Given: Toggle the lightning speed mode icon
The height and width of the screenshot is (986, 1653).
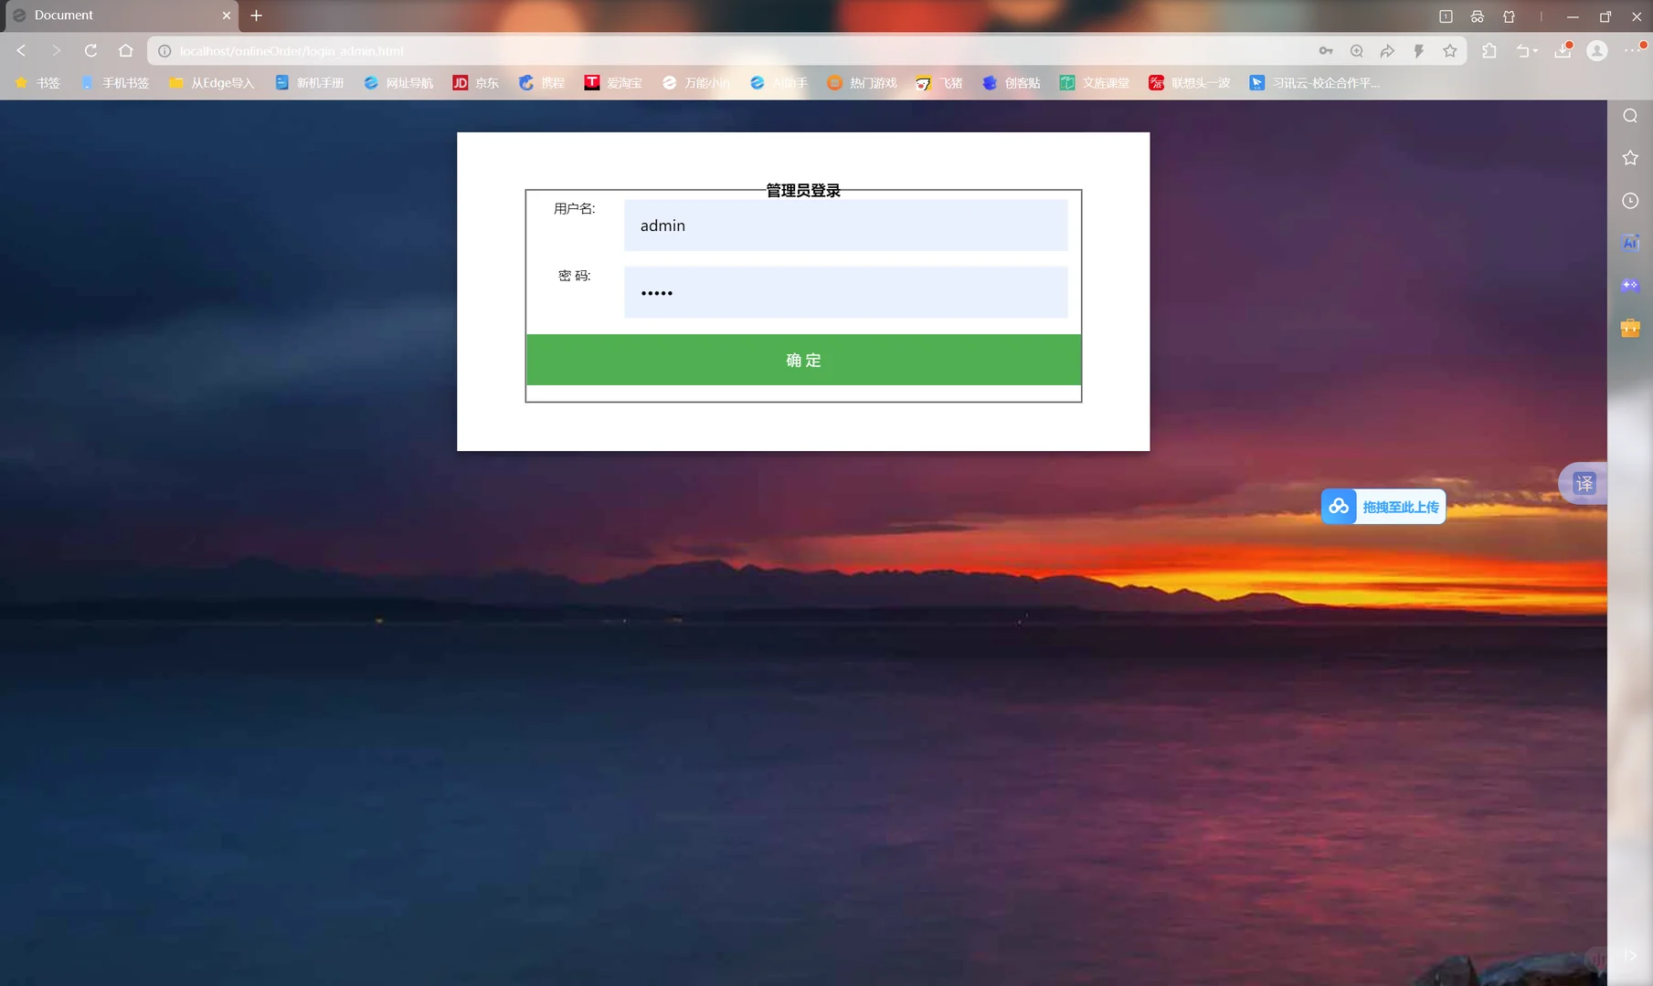Looking at the screenshot, I should [1419, 51].
